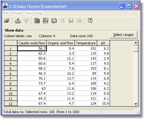Click the Chaos Hunter title bar app icon
This screenshot has height=120, width=145.
coord(5,6)
